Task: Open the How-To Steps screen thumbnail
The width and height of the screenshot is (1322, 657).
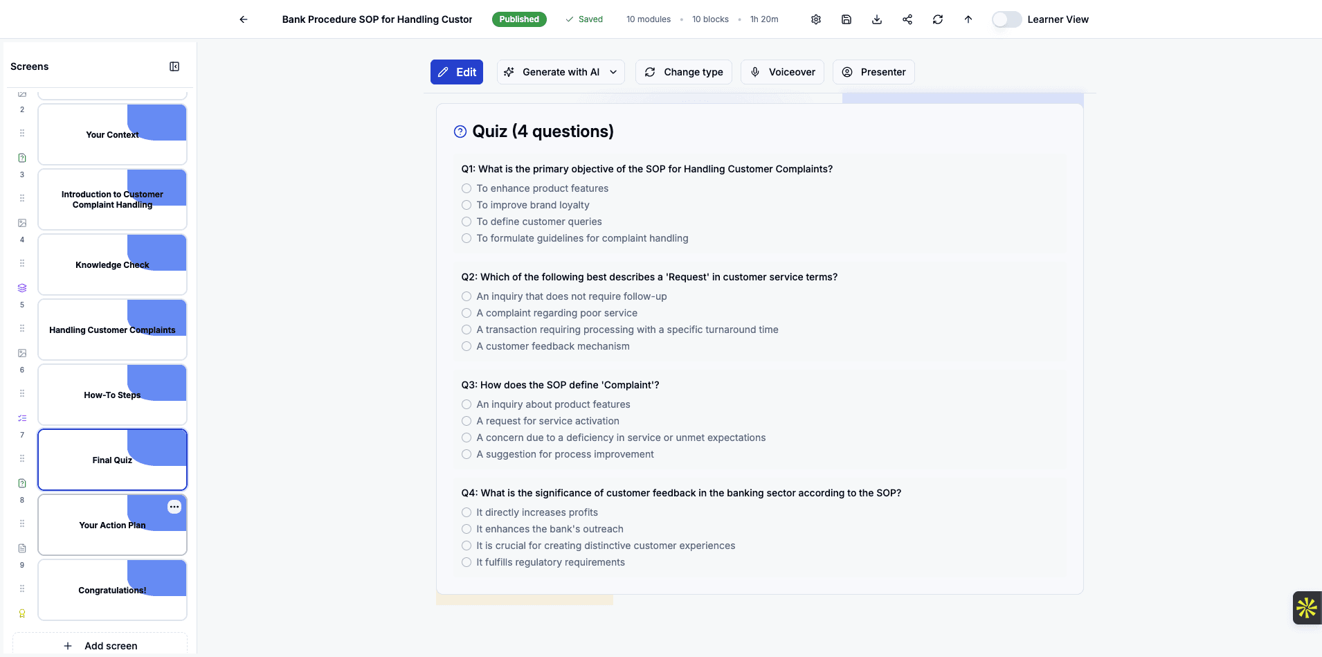Action: coord(112,395)
